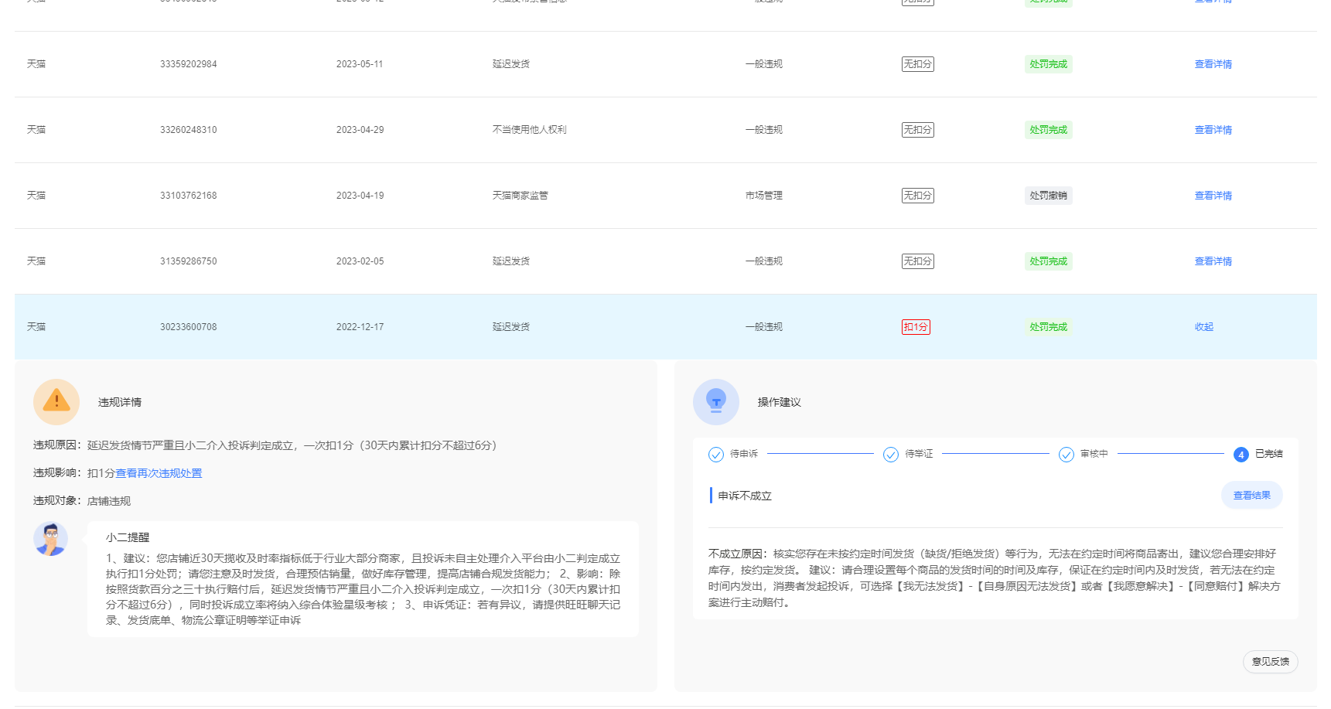Select record number 33359202984
Viewport: 1331px width, 709px height.
coord(189,64)
